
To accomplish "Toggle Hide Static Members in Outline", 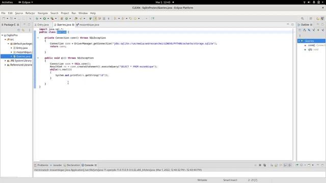I will click(x=314, y=30).
